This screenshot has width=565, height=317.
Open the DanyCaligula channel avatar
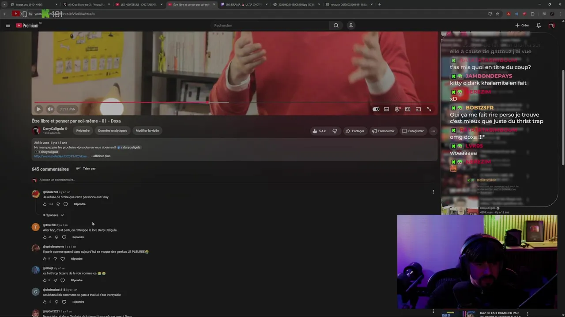pyautogui.click(x=36, y=131)
